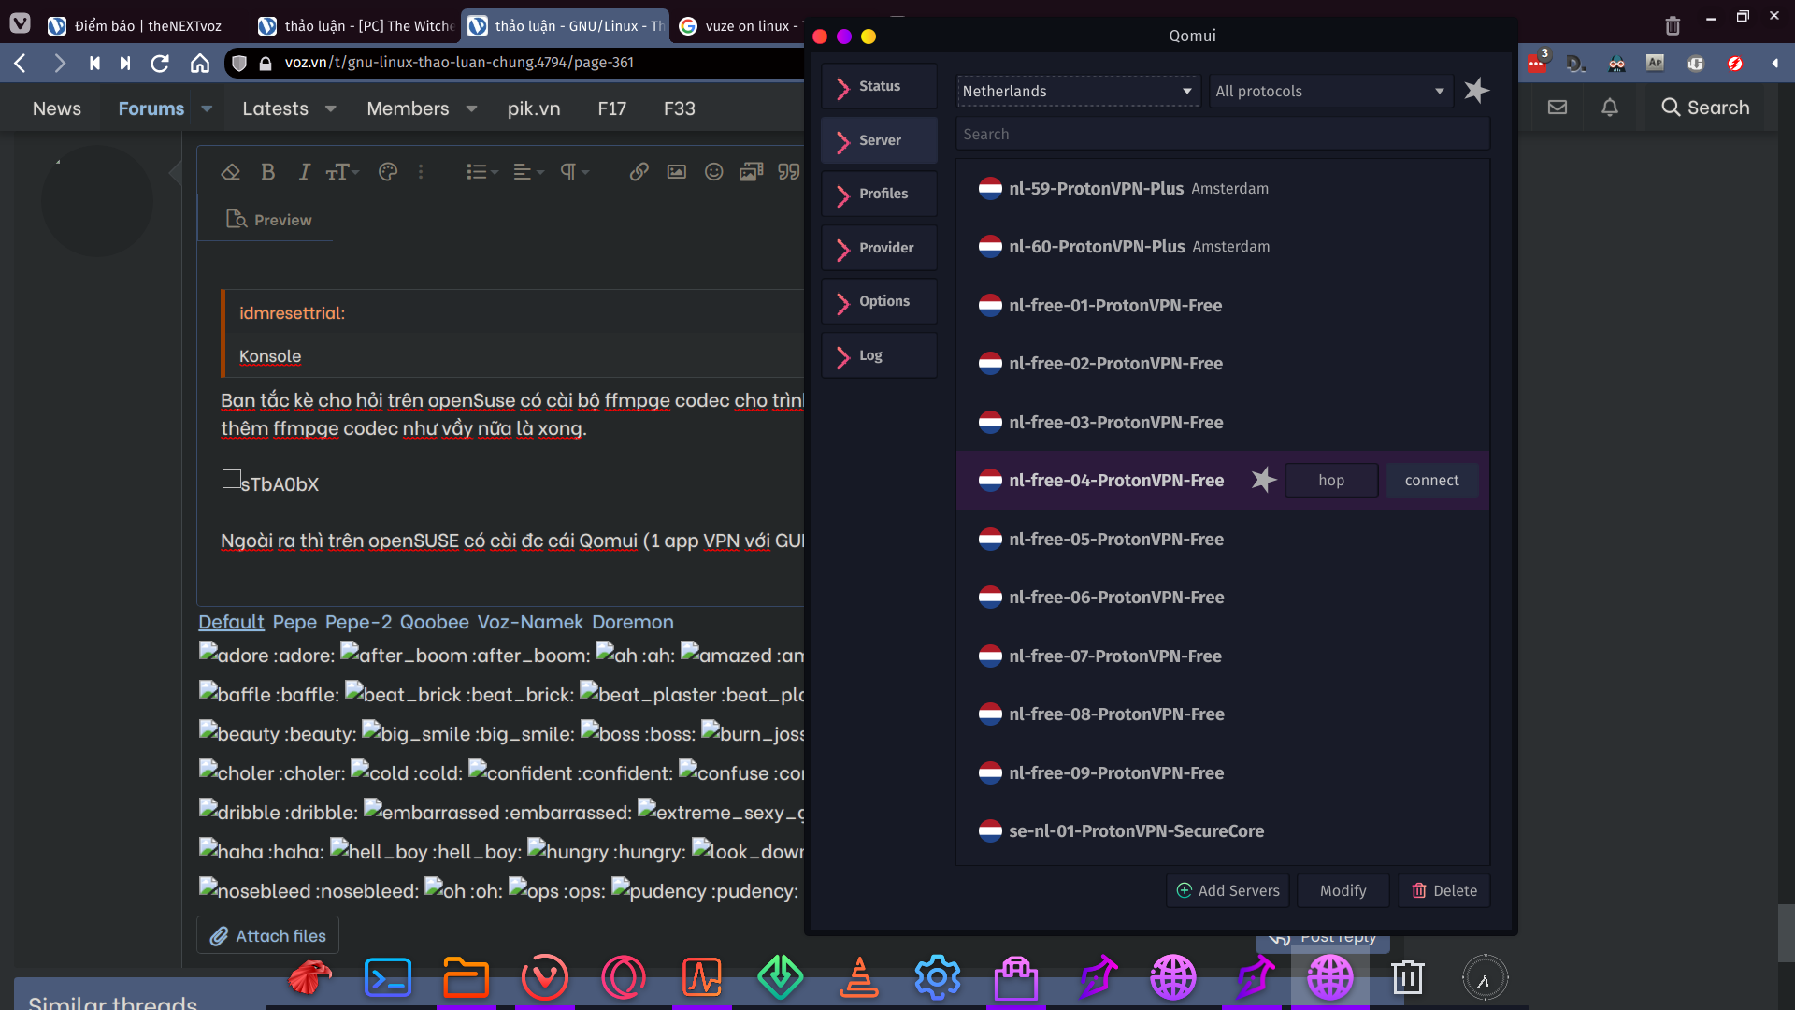Open the software store bag dock icon
1795x1010 pixels.
tap(1016, 978)
